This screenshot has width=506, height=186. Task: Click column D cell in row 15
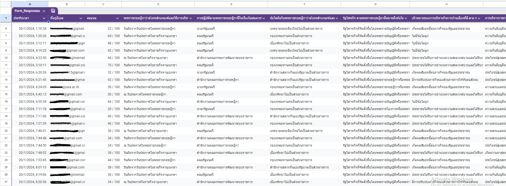(x=158, y=94)
